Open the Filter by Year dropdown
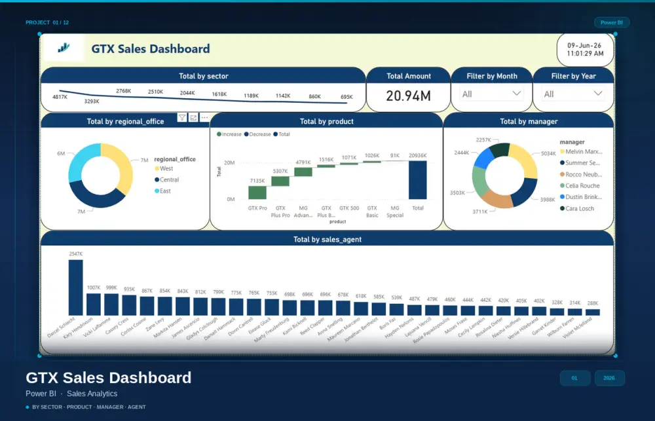655x421 pixels. click(x=573, y=94)
